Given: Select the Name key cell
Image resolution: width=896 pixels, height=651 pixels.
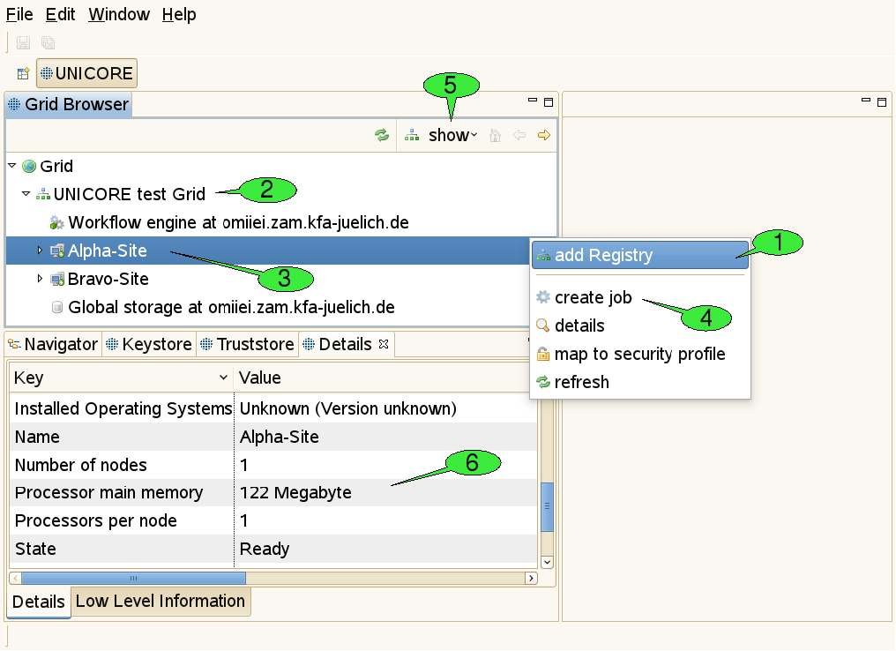Looking at the screenshot, I should tap(122, 437).
